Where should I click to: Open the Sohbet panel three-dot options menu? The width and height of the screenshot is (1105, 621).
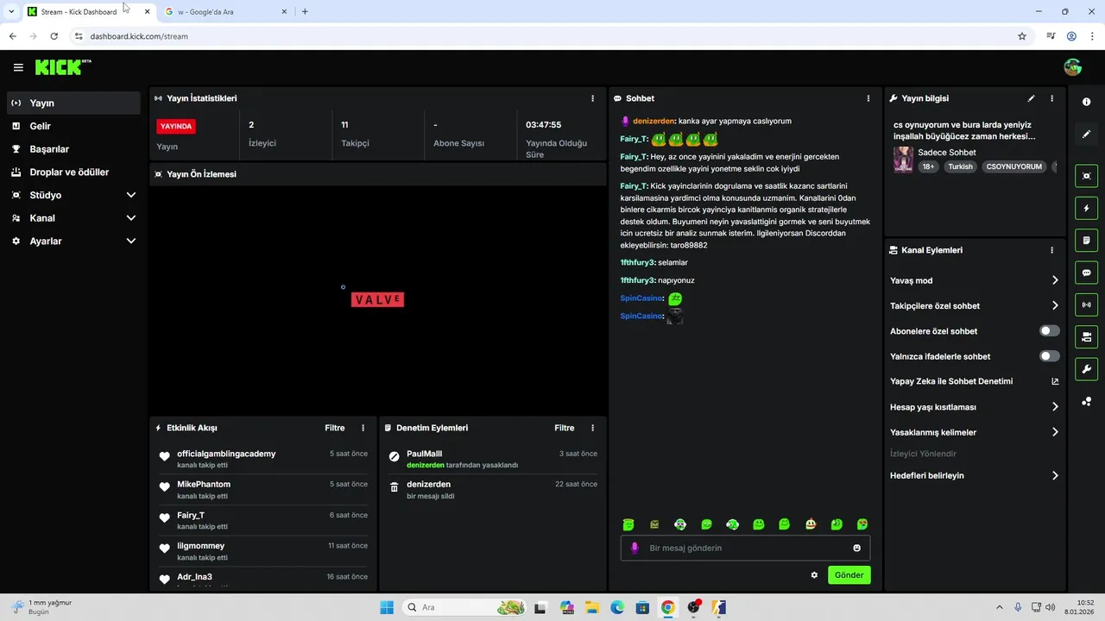pyautogui.click(x=868, y=98)
